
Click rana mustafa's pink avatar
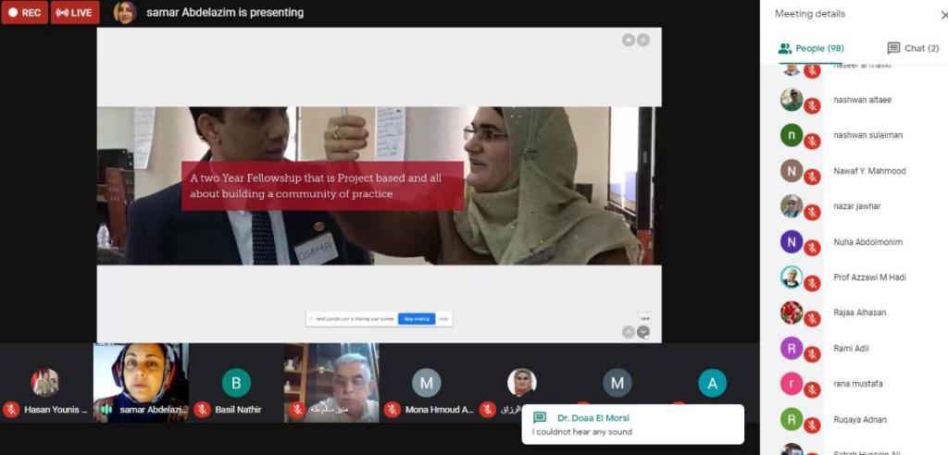click(791, 384)
